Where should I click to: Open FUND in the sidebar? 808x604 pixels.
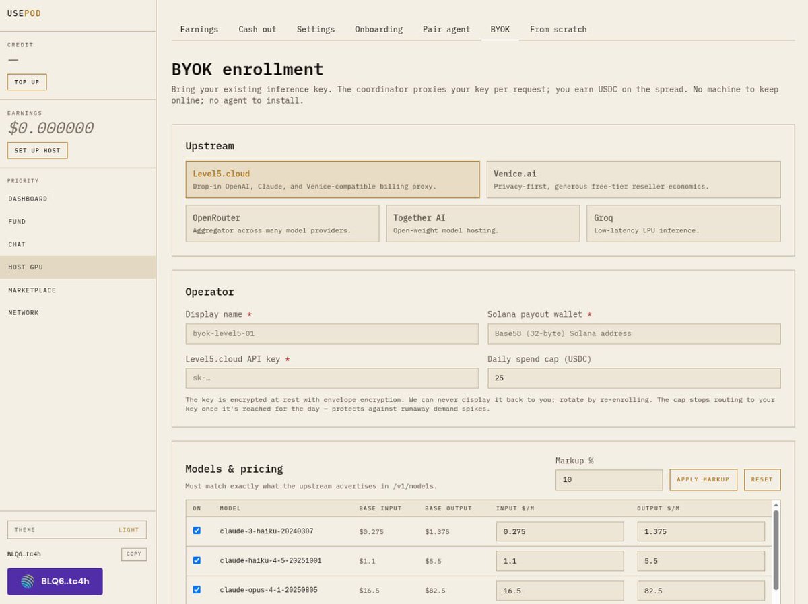tap(78, 222)
